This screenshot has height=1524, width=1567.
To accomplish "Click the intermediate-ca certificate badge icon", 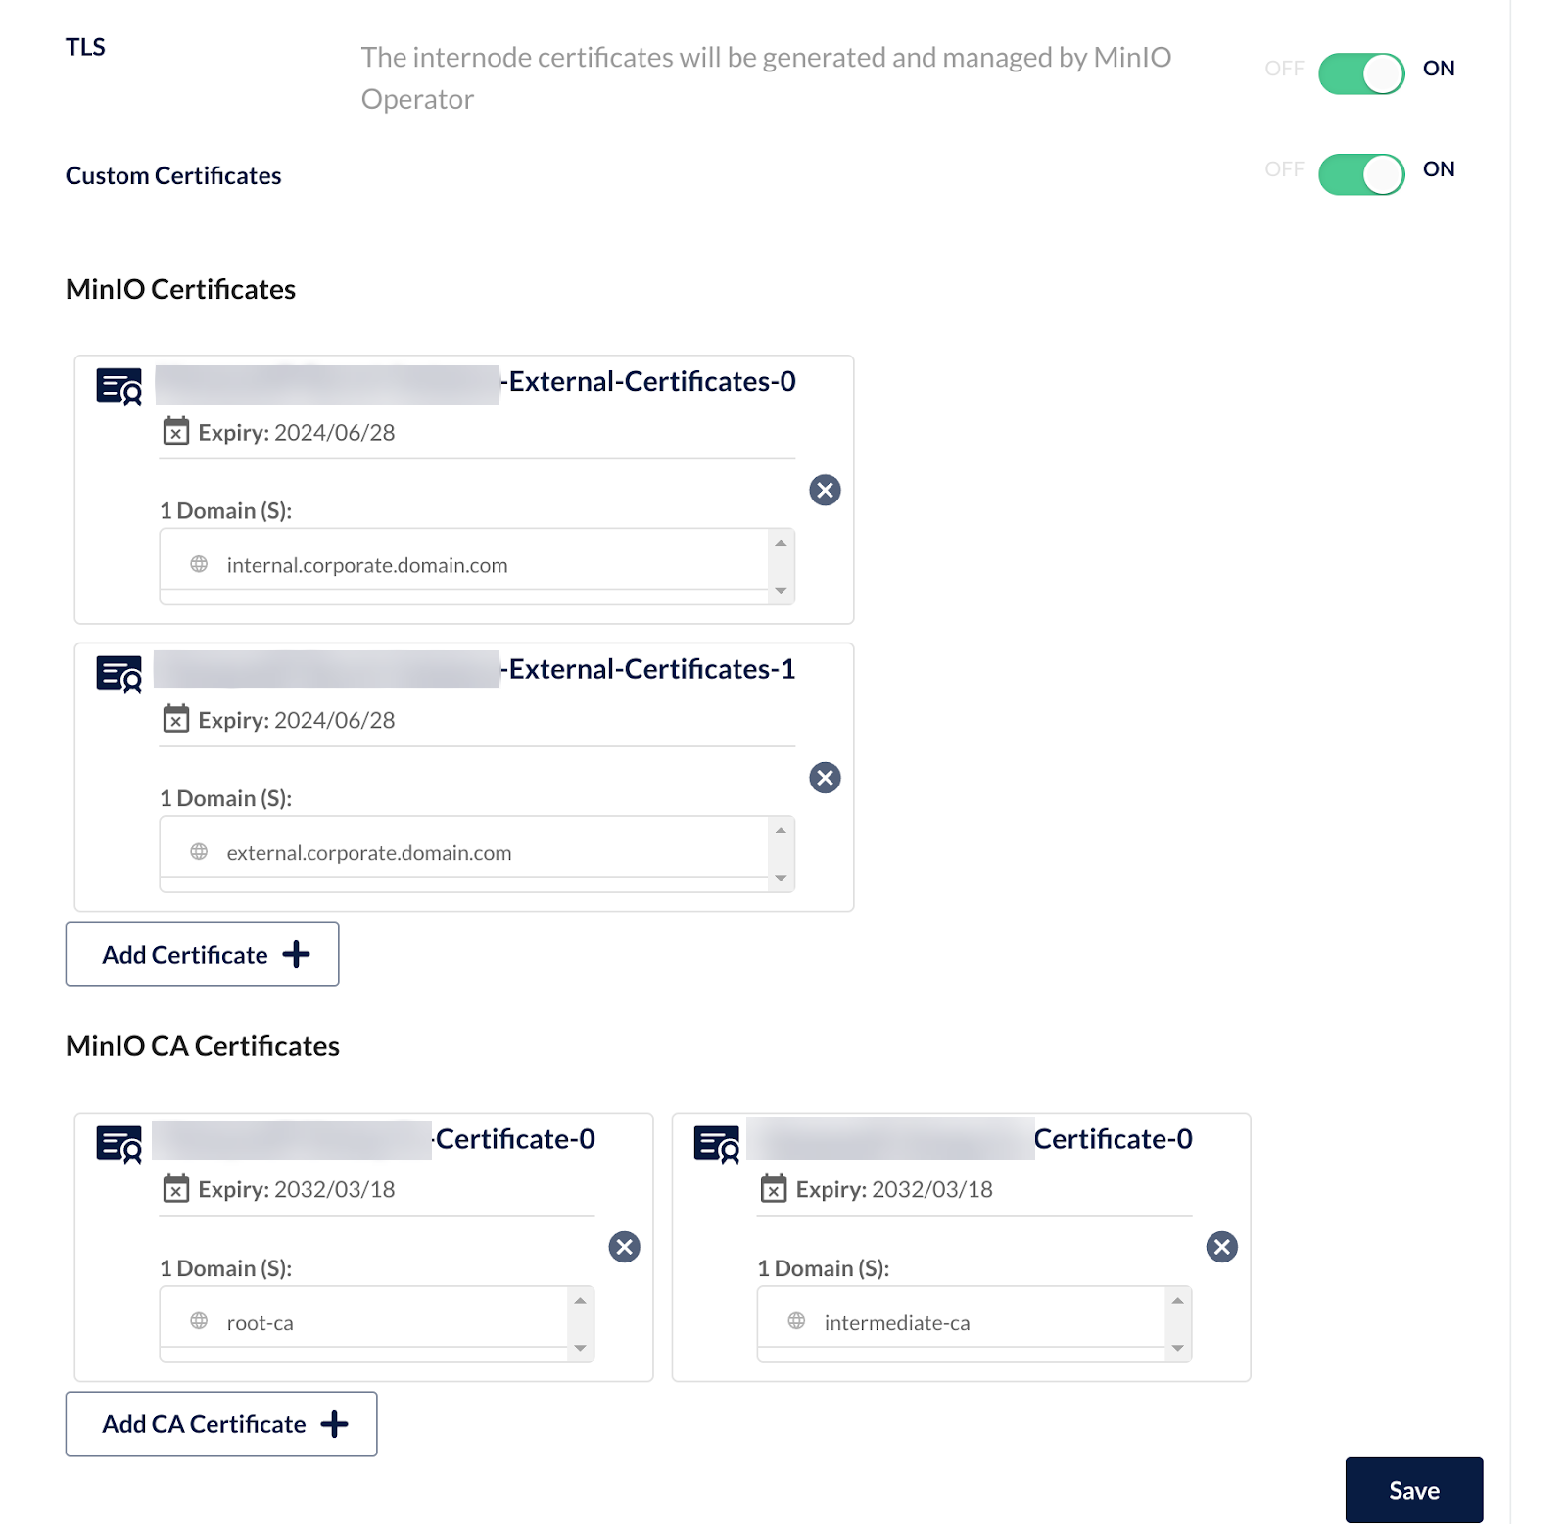I will pyautogui.click(x=717, y=1144).
